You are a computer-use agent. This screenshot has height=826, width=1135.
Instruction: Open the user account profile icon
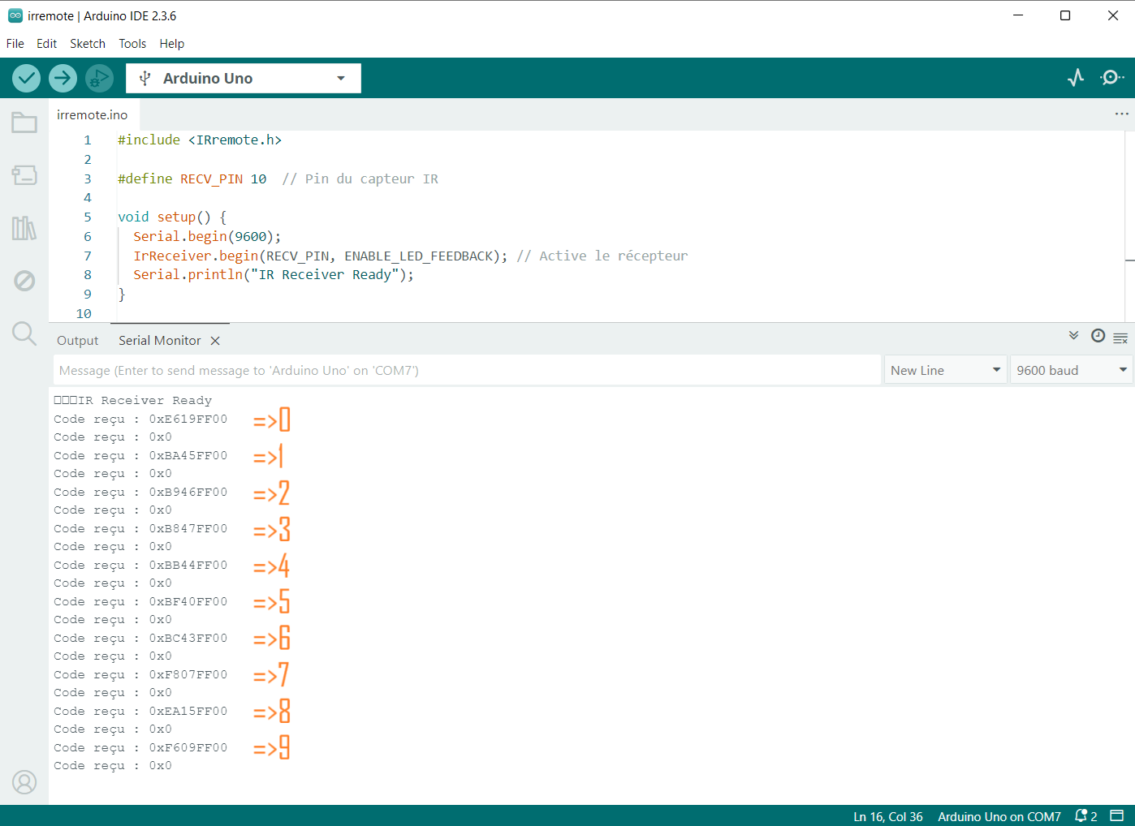coord(24,782)
